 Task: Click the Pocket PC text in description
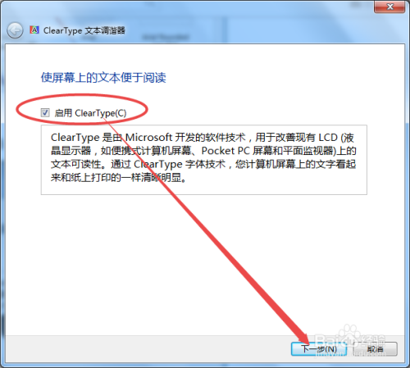click(222, 151)
